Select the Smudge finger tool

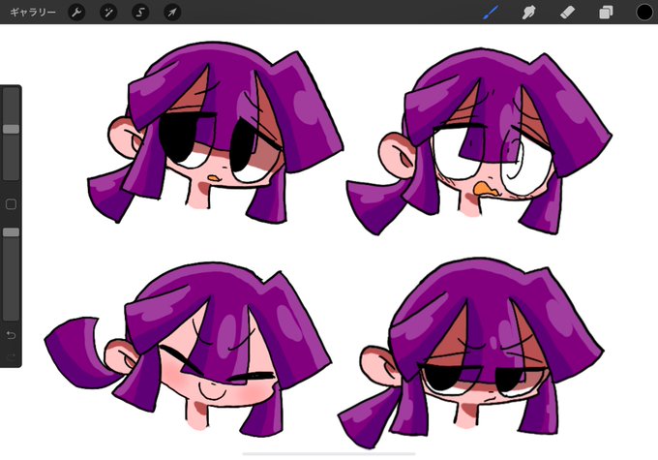528,13
